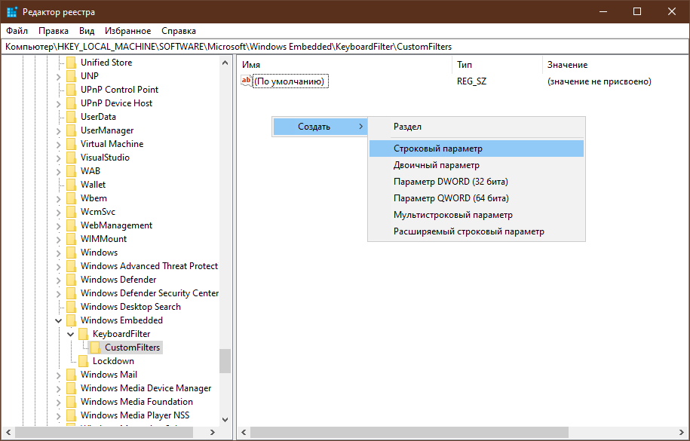Choose Строковый параметр from the submenu
Viewport: 690px width, 441px height.
click(477, 149)
